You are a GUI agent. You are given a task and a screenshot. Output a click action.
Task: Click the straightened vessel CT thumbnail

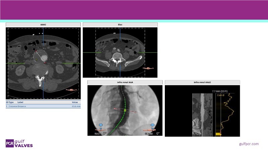[202, 114]
